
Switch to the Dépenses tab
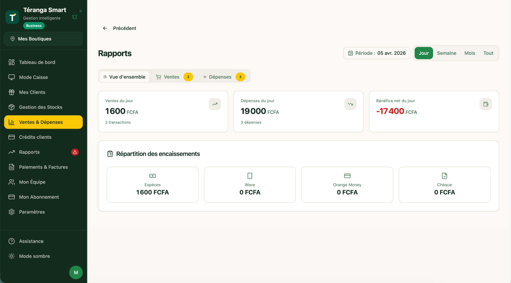(x=224, y=77)
